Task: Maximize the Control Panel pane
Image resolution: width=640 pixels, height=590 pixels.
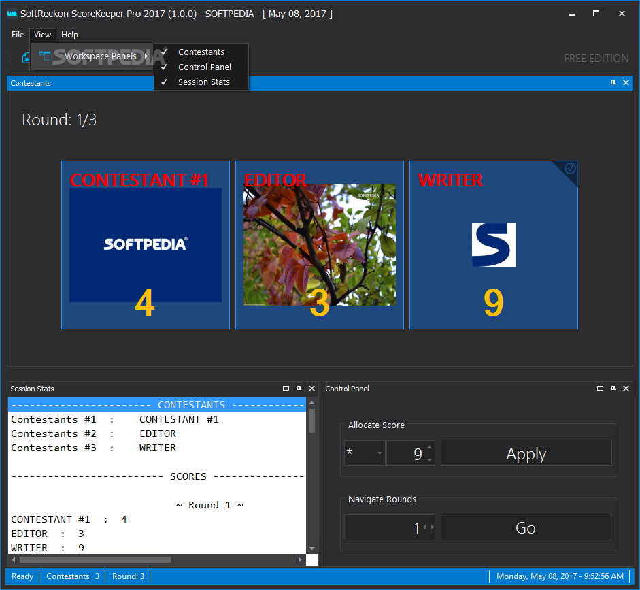Action: coord(600,389)
